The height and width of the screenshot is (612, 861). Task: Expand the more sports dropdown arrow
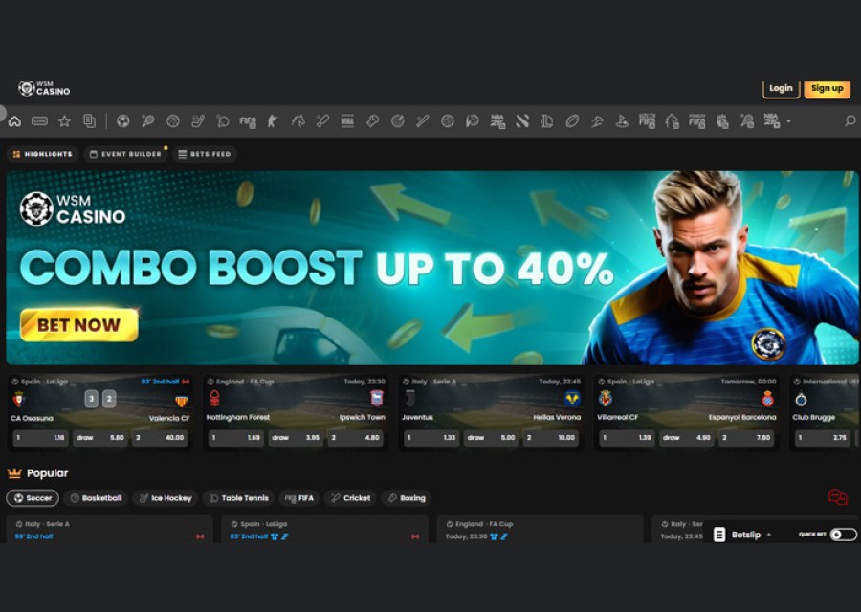[788, 121]
